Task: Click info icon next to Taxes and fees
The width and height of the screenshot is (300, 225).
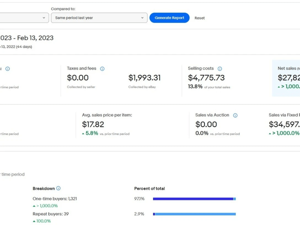Action: (102, 69)
